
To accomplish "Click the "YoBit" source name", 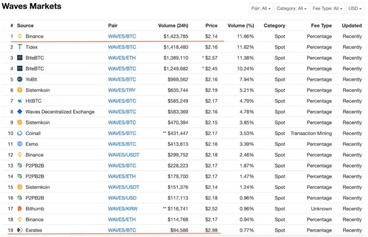I will [x=32, y=79].
